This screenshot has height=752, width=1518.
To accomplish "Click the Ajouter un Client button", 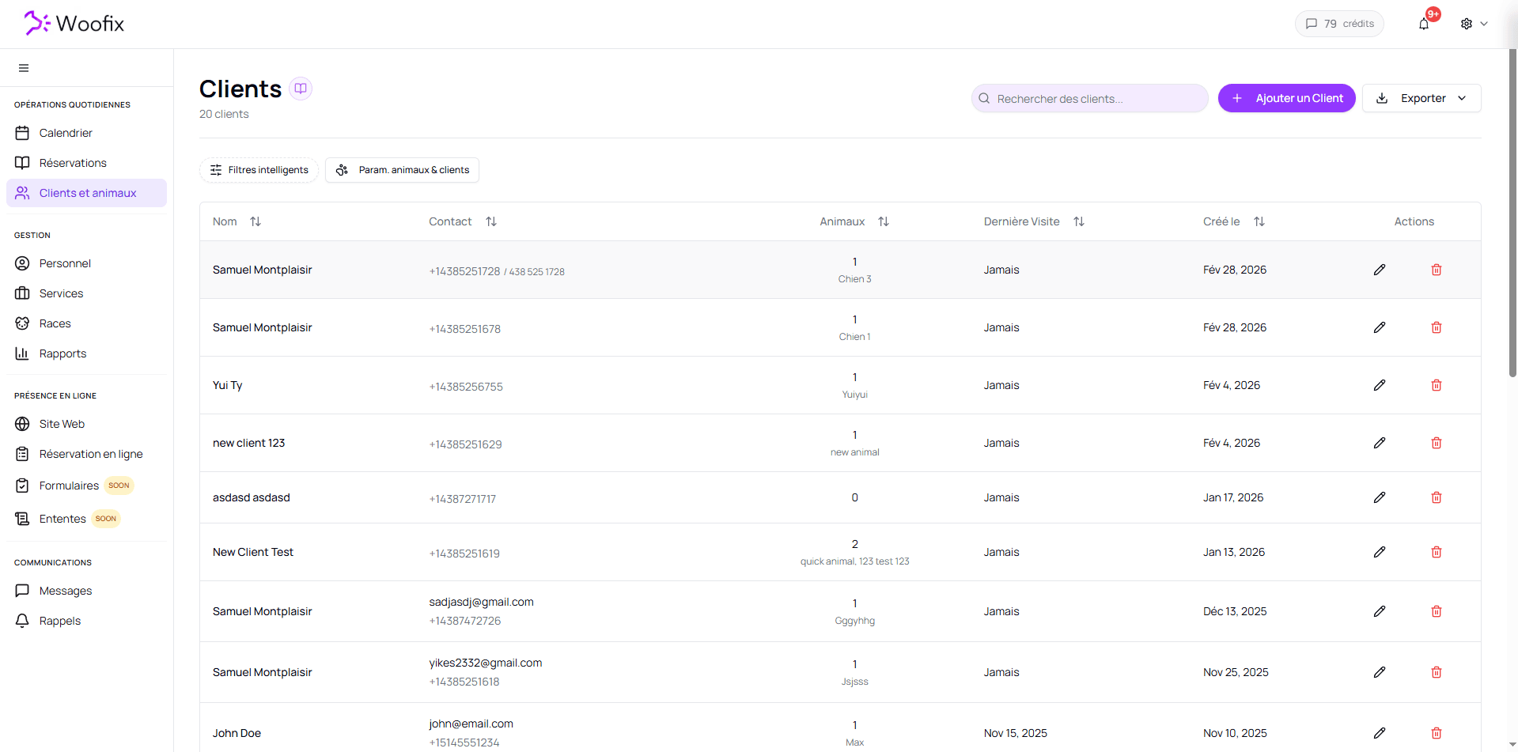I will (x=1286, y=98).
